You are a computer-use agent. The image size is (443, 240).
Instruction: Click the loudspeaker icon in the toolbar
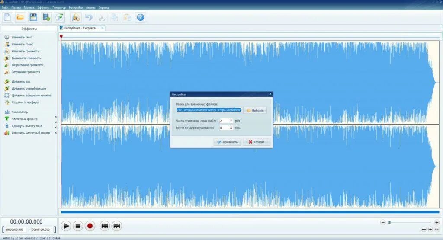coord(75,17)
